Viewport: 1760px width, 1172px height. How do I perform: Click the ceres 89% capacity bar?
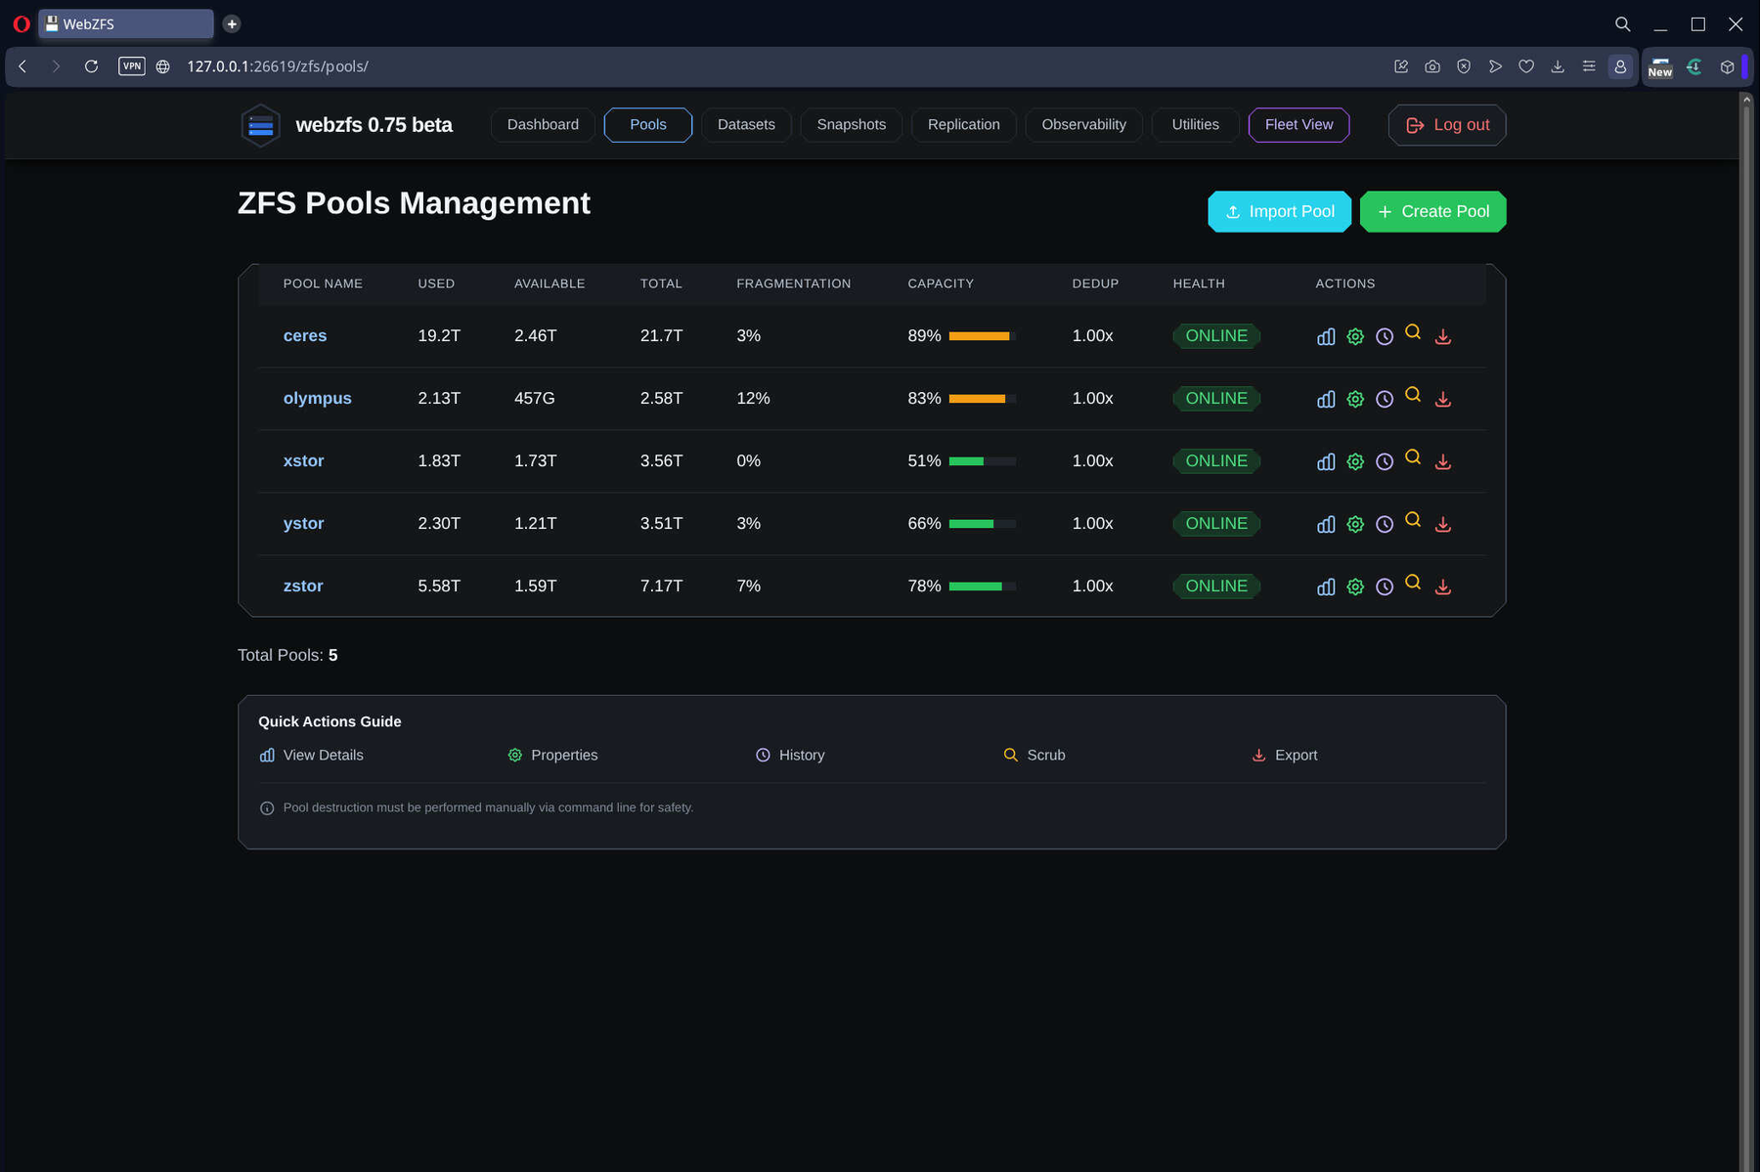tap(982, 336)
